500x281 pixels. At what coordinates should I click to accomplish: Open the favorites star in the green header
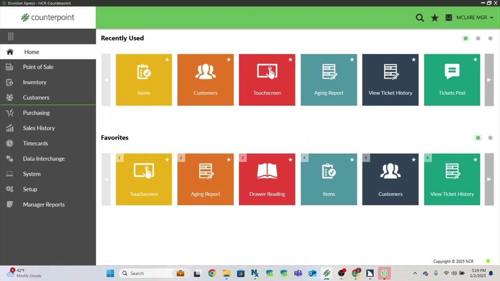click(x=435, y=18)
